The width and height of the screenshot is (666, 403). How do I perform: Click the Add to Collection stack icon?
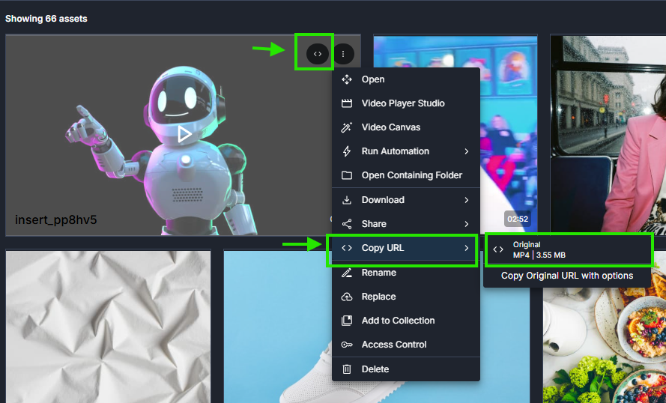pos(347,321)
